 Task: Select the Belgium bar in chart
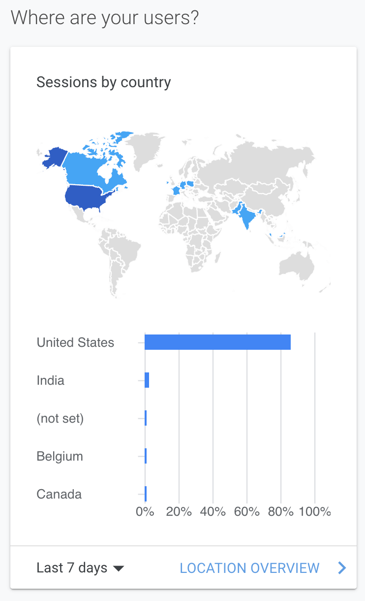(146, 456)
